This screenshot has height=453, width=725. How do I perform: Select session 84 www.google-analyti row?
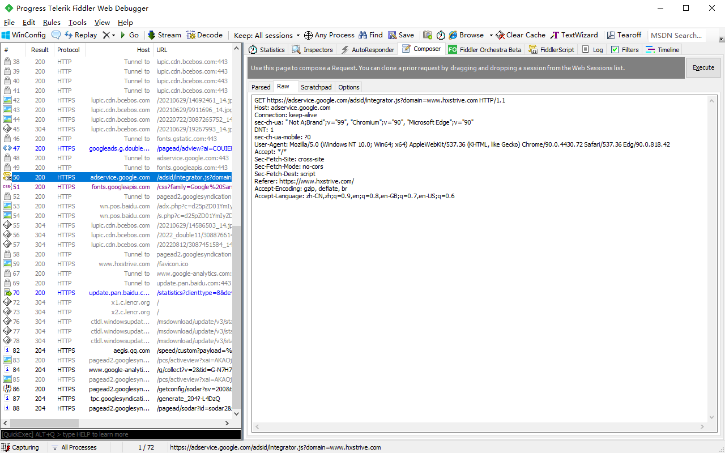pos(116,370)
